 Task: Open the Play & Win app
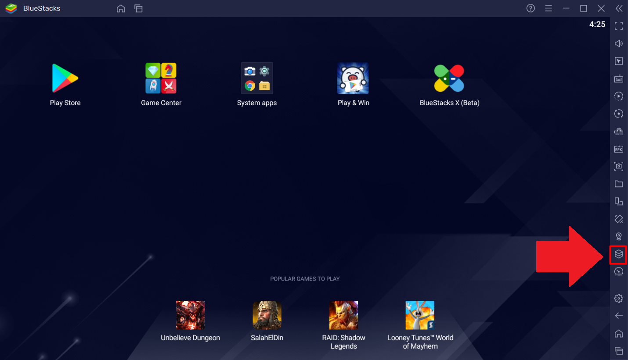coord(353,78)
